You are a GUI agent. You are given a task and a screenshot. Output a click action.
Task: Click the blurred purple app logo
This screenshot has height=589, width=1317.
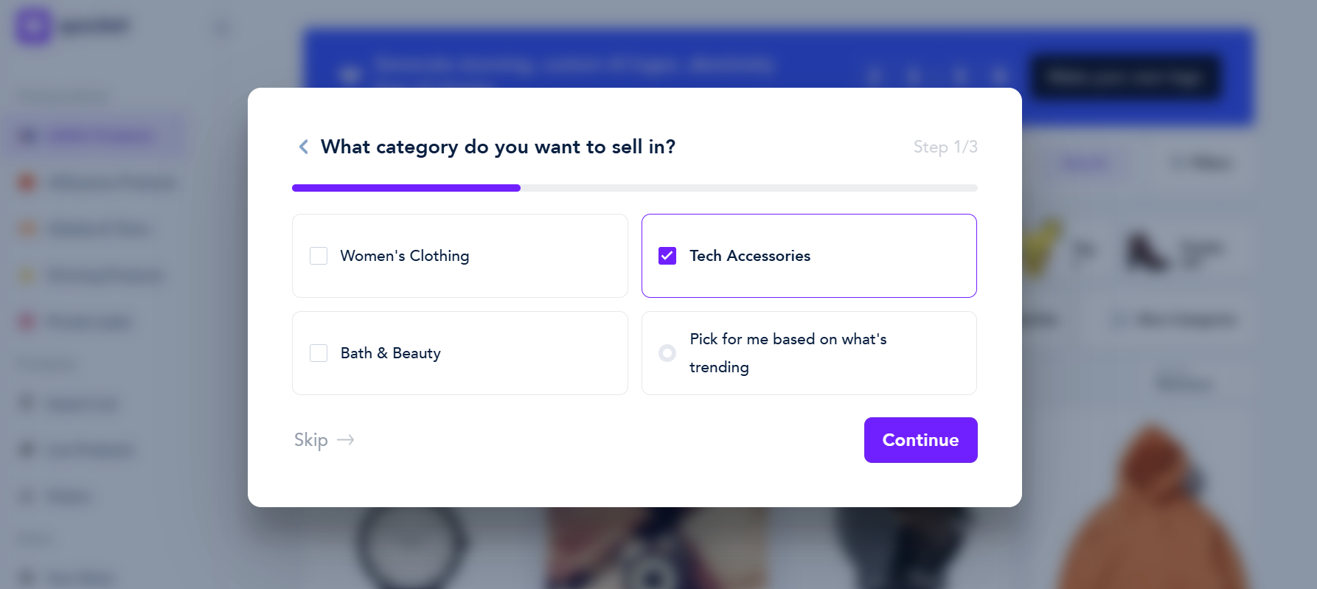(34, 26)
